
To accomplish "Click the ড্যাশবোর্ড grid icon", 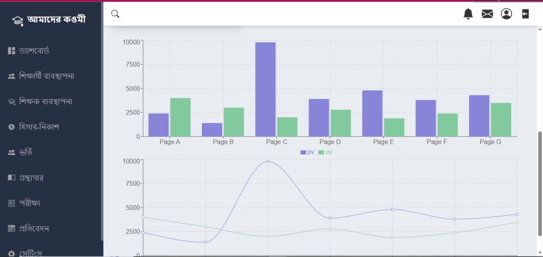I will pos(11,51).
